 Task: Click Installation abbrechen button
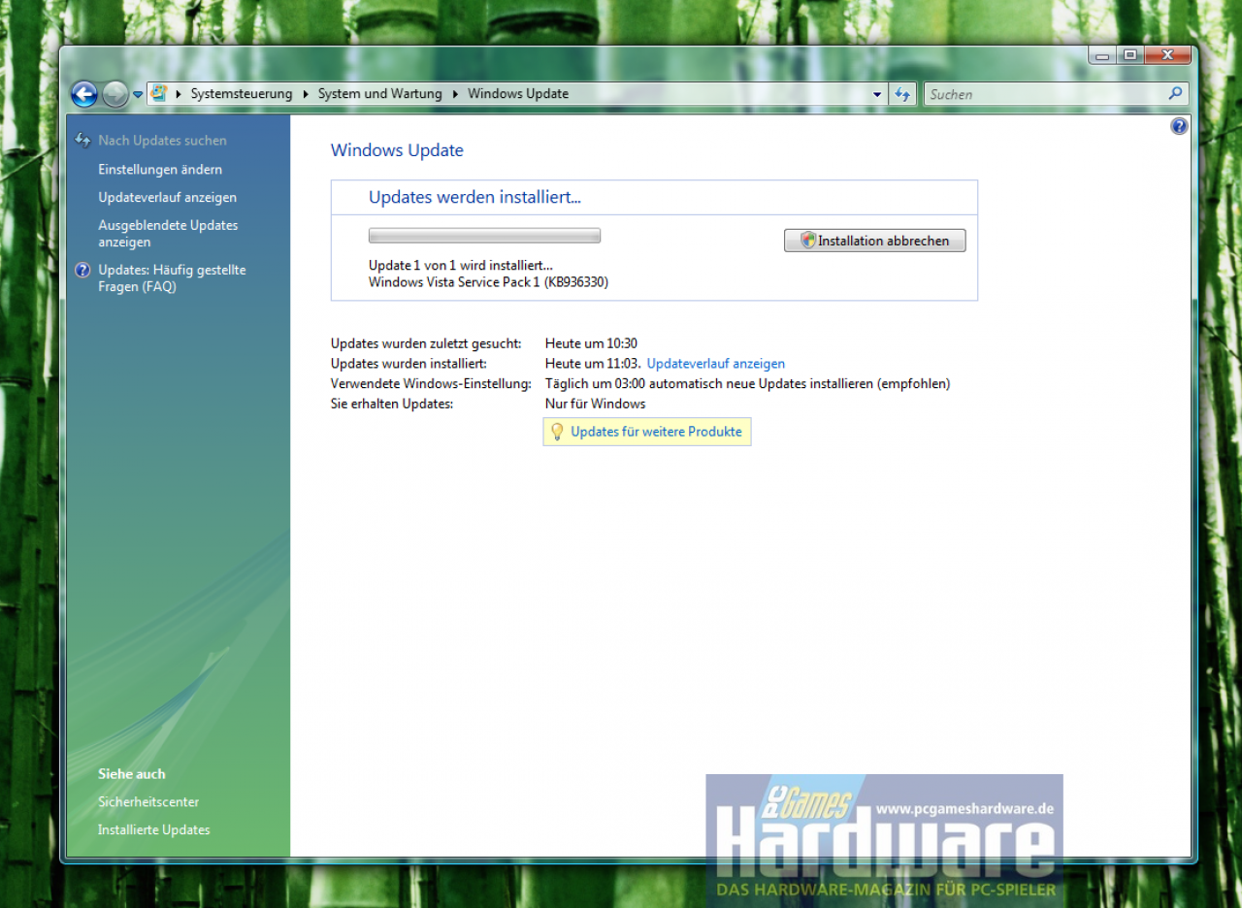(x=874, y=241)
